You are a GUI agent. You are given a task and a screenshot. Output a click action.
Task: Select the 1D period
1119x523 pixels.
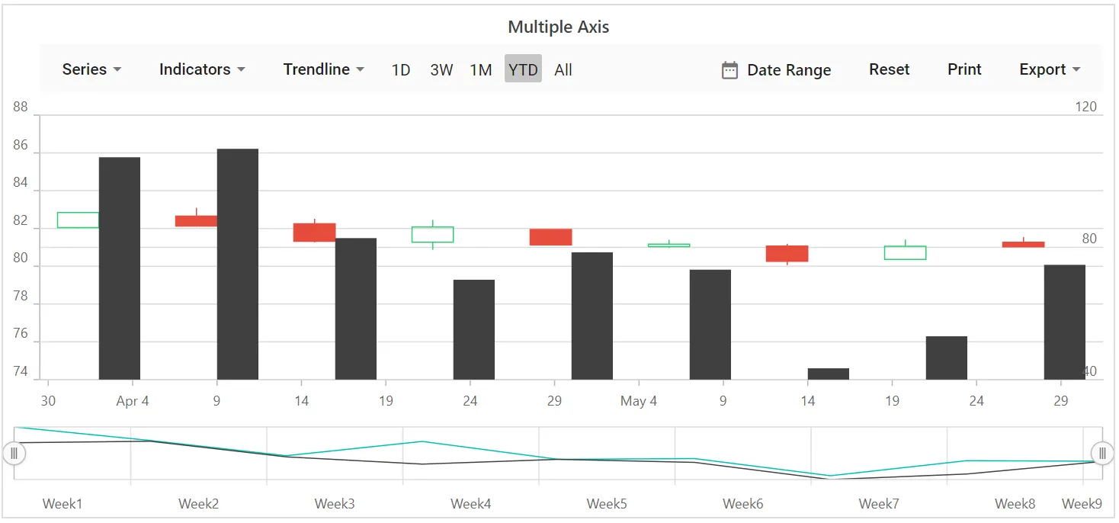pyautogui.click(x=401, y=70)
